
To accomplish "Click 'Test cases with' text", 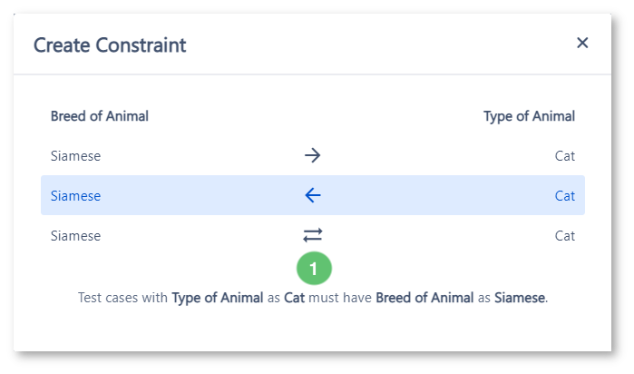I will [x=122, y=298].
